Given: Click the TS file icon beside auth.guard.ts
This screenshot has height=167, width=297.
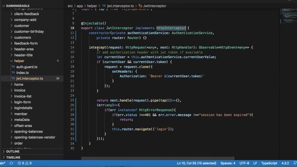Looking at the screenshot, I should [x=13, y=67].
